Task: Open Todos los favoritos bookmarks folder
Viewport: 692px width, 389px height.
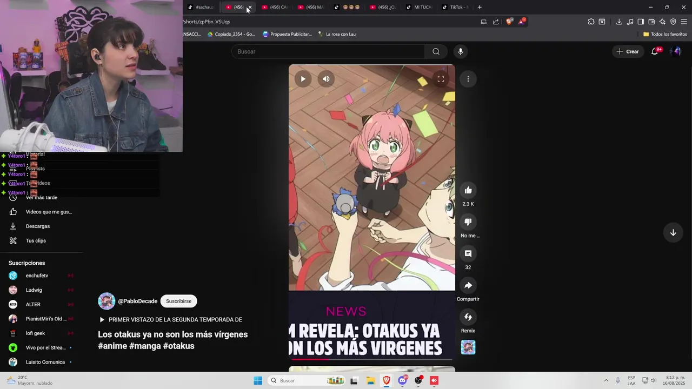Action: 665,34
